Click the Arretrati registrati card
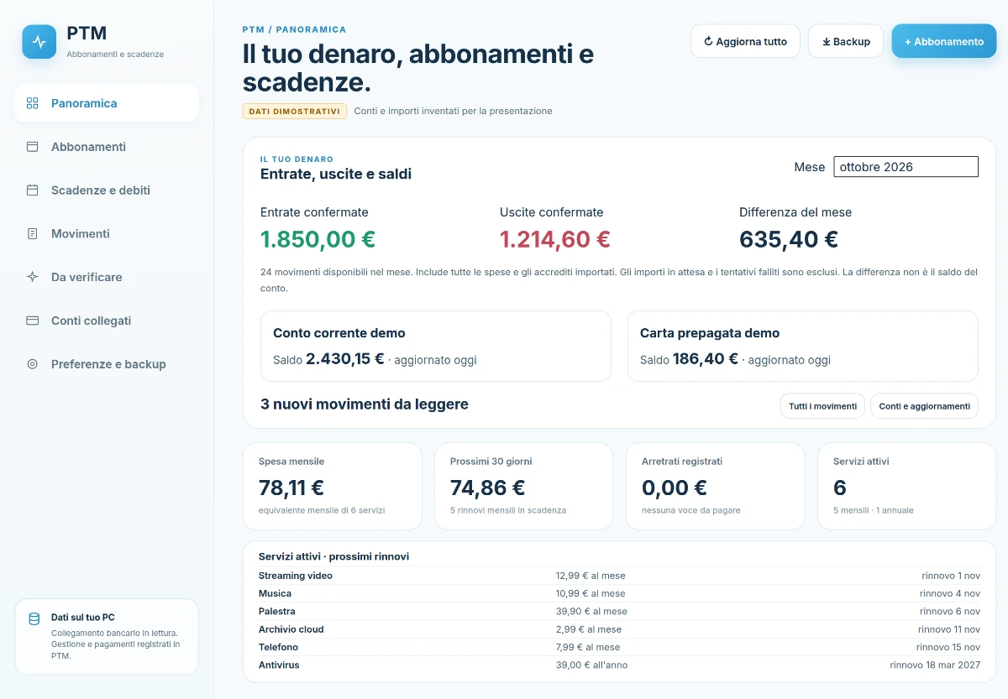1008x699 pixels. [716, 486]
